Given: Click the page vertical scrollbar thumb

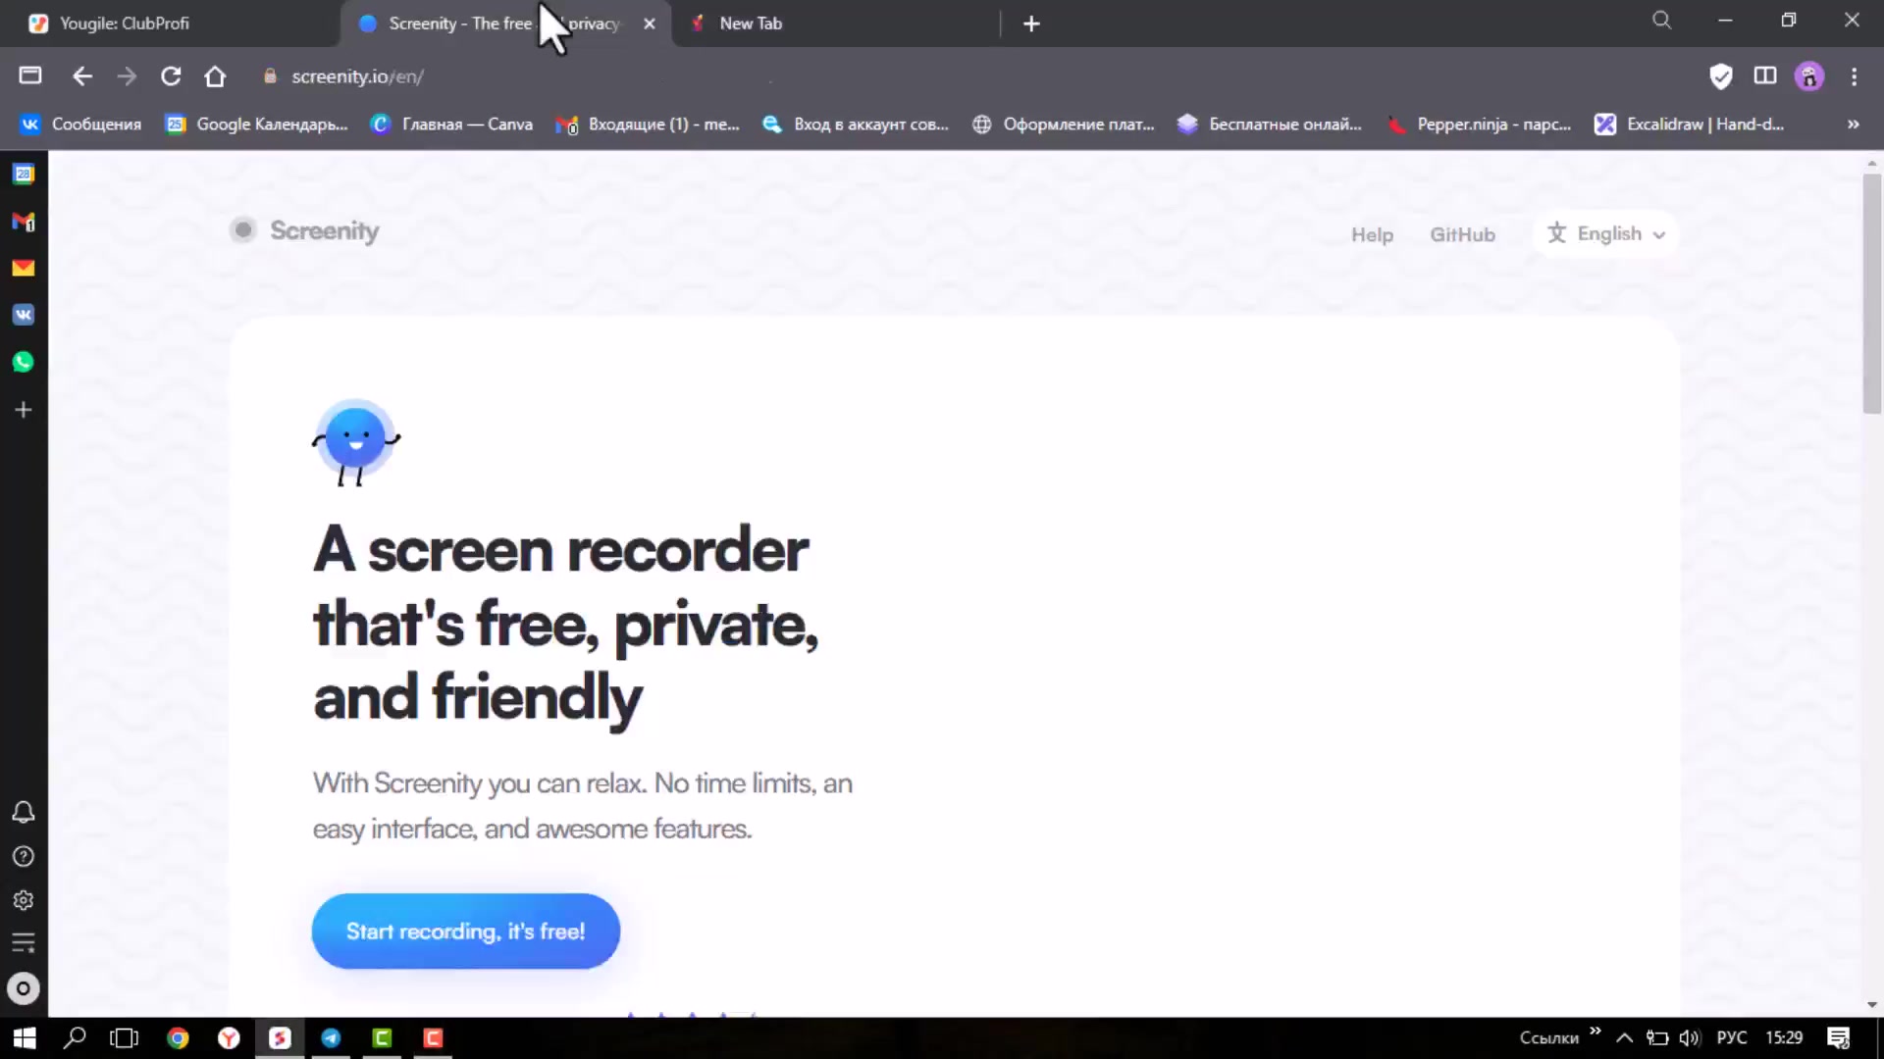Looking at the screenshot, I should [1872, 294].
